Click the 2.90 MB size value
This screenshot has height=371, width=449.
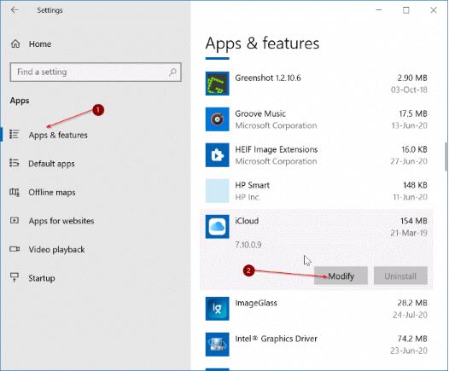[412, 78]
